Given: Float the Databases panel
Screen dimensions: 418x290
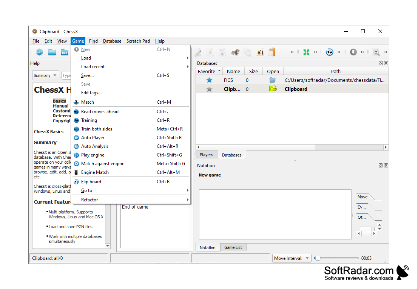Looking at the screenshot, I should (x=381, y=63).
